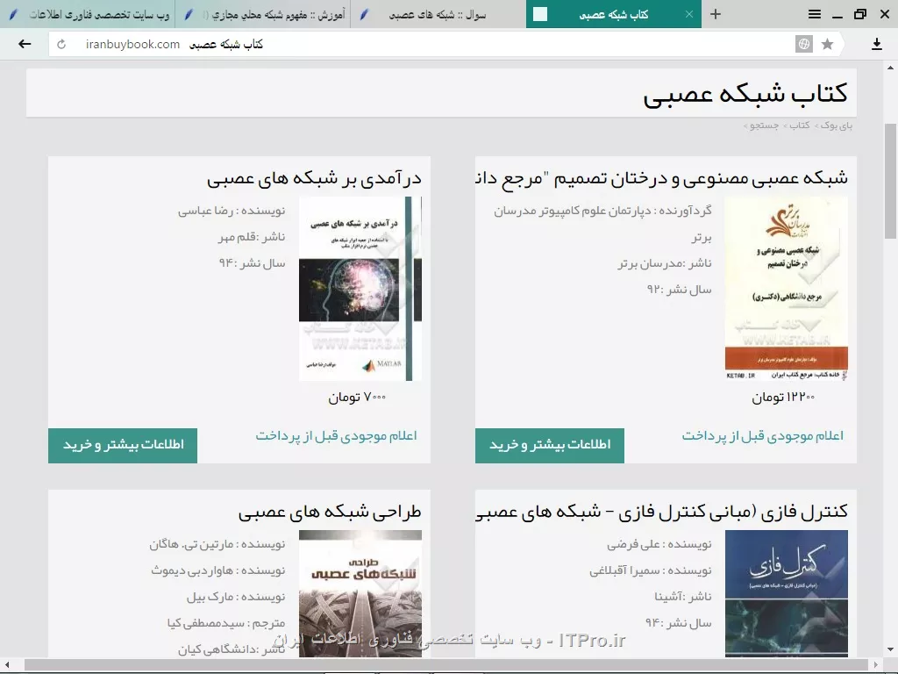Screen dimensions: 898x674
Task: Open the book title 'طراحی شبکه های عصبی'
Action: coord(330,512)
